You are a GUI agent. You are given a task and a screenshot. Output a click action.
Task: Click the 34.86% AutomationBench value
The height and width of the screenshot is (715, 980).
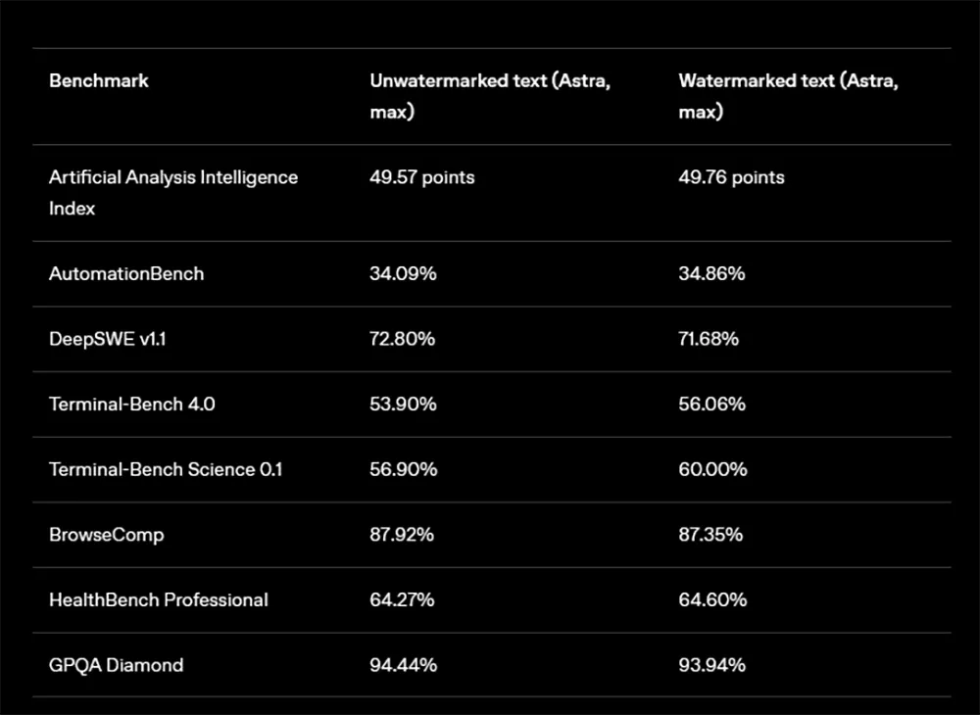click(x=711, y=274)
